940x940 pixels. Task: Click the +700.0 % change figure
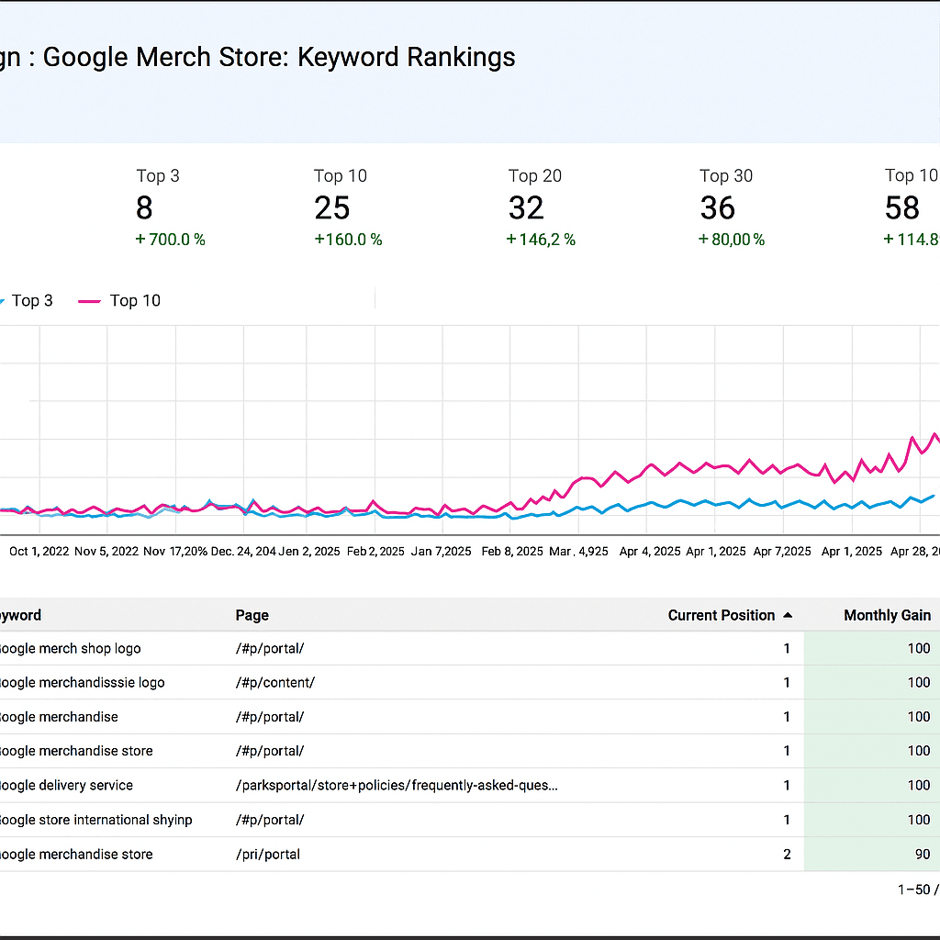(x=170, y=240)
